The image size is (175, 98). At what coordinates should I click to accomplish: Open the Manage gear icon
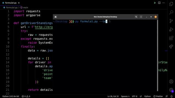(x=171, y=90)
